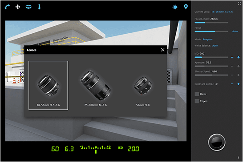243x162 pixels.
Task: Take a photo with the shutter button
Action: [217, 142]
